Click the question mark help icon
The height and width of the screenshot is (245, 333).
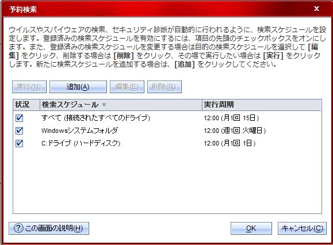click(x=18, y=228)
